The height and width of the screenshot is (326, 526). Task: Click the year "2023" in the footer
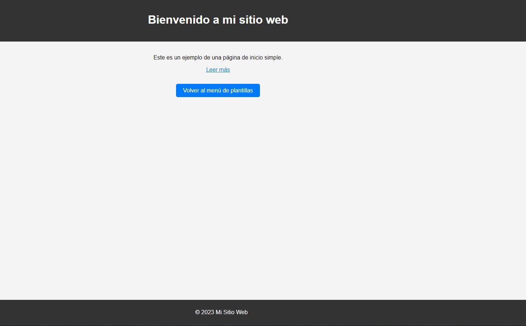pos(207,312)
